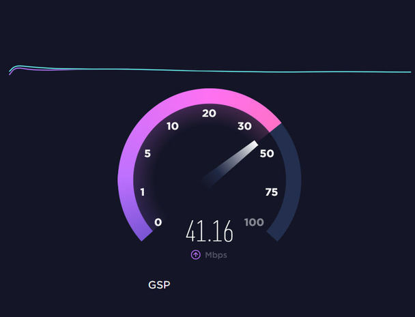Select the 20 mark at the gauge top
The width and height of the screenshot is (415, 317).
click(x=209, y=113)
